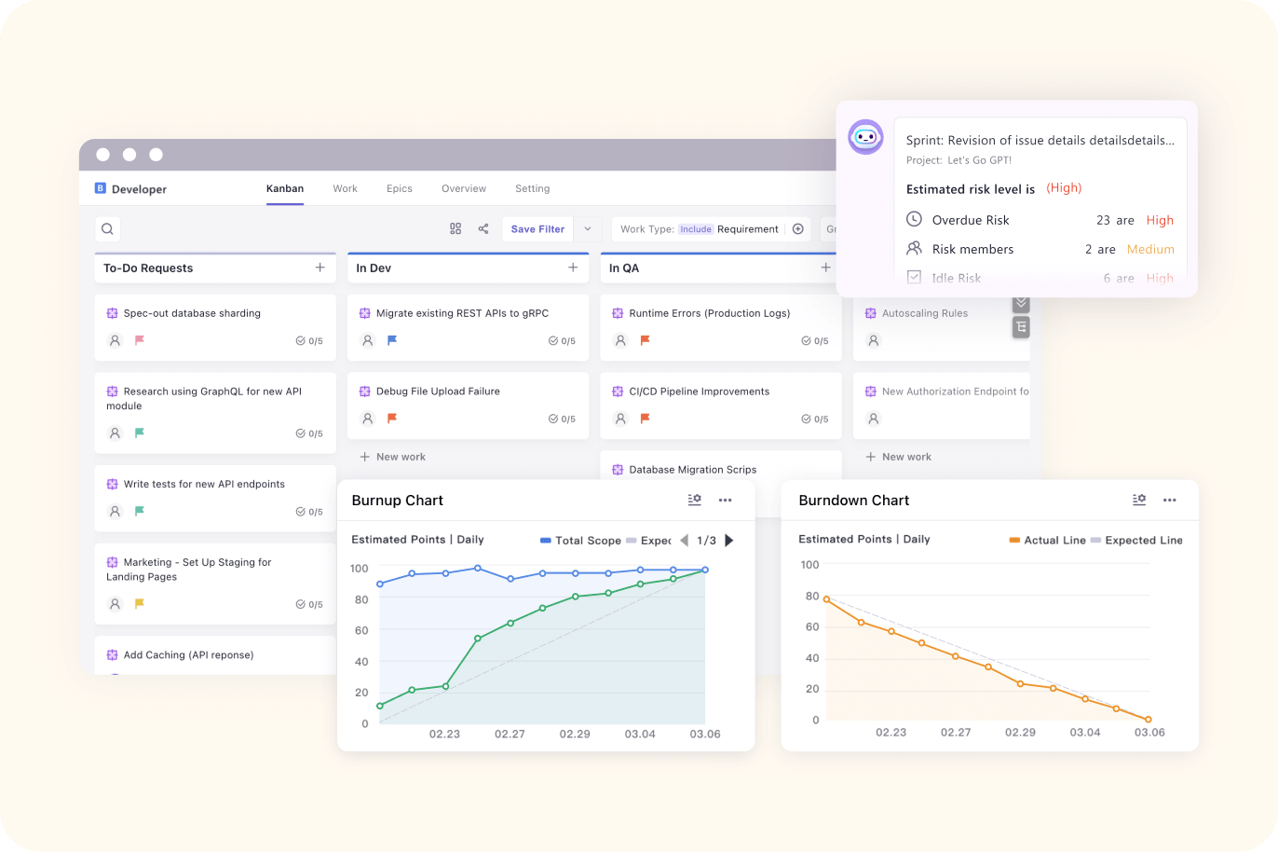Click the add filter plus icon
1278x852 pixels.
(797, 229)
